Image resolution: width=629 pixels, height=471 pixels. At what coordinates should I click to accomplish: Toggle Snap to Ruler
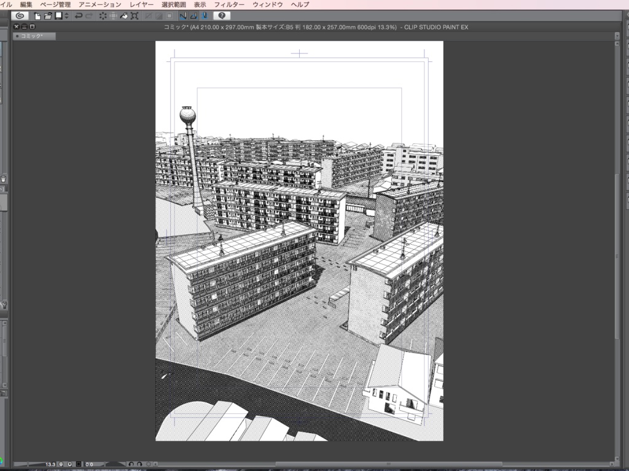pos(184,15)
